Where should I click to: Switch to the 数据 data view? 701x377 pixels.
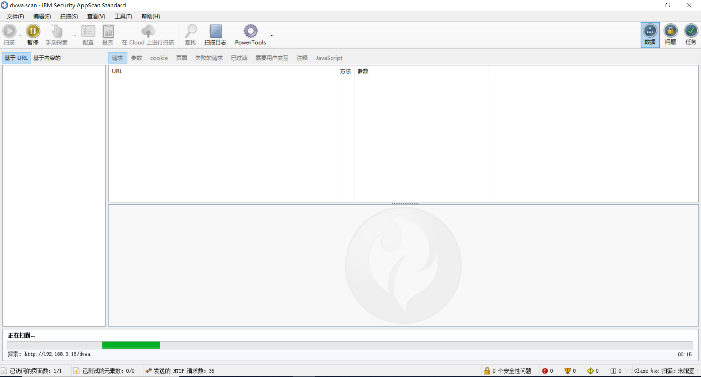[650, 35]
